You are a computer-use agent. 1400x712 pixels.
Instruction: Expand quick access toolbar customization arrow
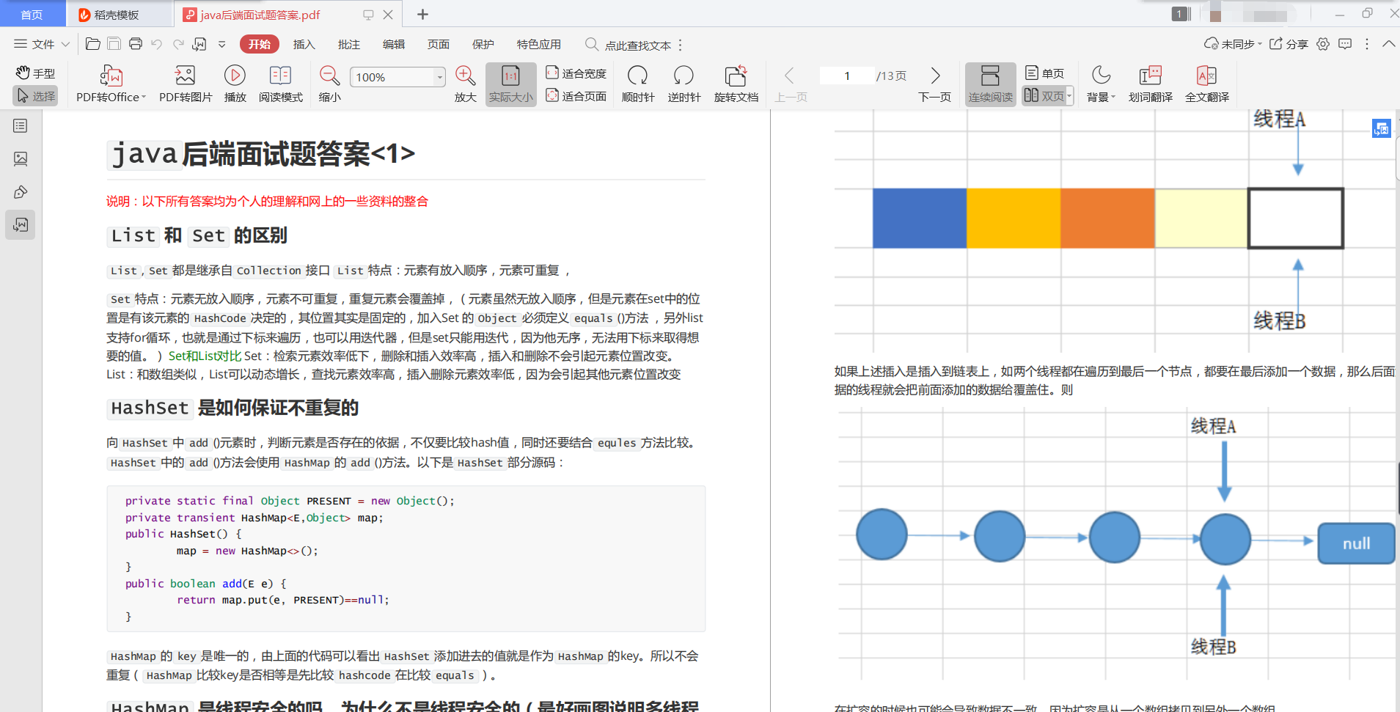pos(222,44)
